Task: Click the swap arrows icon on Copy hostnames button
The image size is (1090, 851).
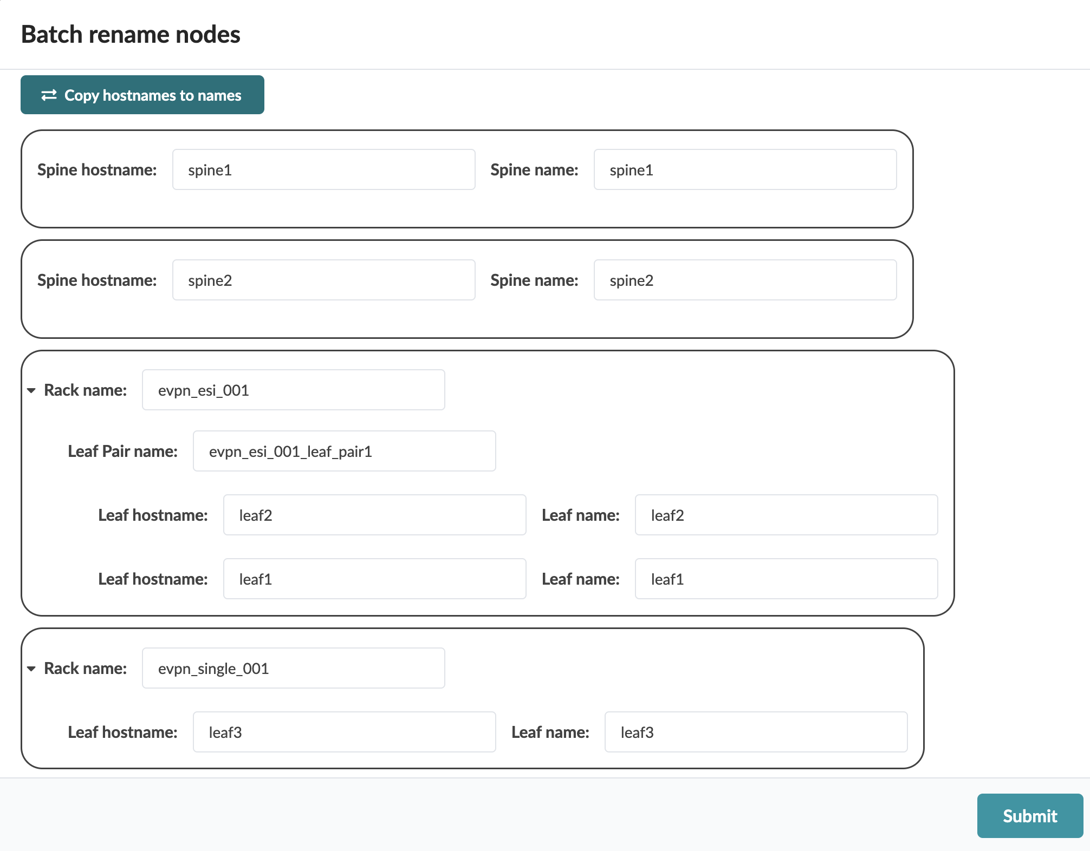Action: coord(49,95)
